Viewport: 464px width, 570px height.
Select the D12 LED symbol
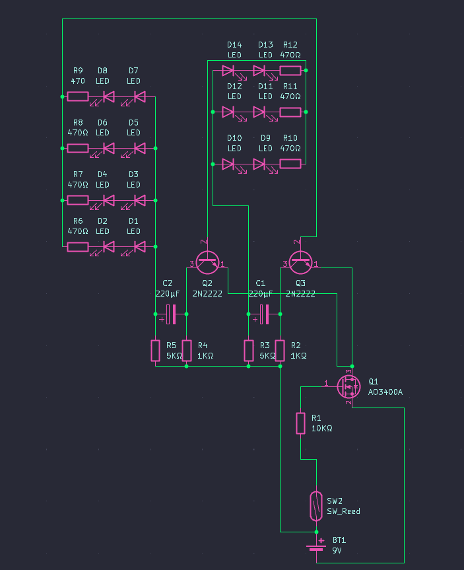(228, 112)
